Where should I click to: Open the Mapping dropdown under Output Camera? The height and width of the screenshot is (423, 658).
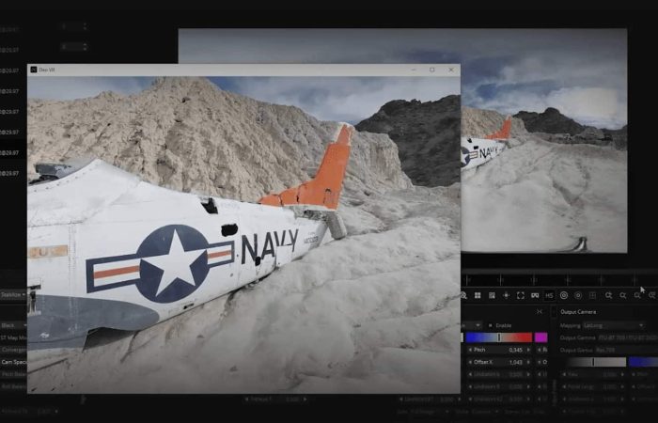pos(611,324)
